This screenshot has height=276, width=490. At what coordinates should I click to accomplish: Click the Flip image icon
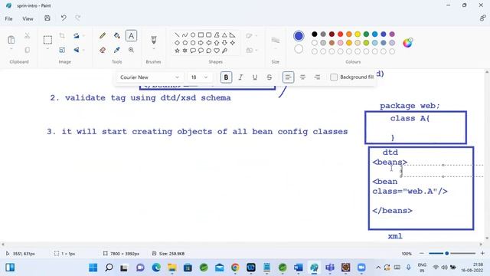pos(77,50)
